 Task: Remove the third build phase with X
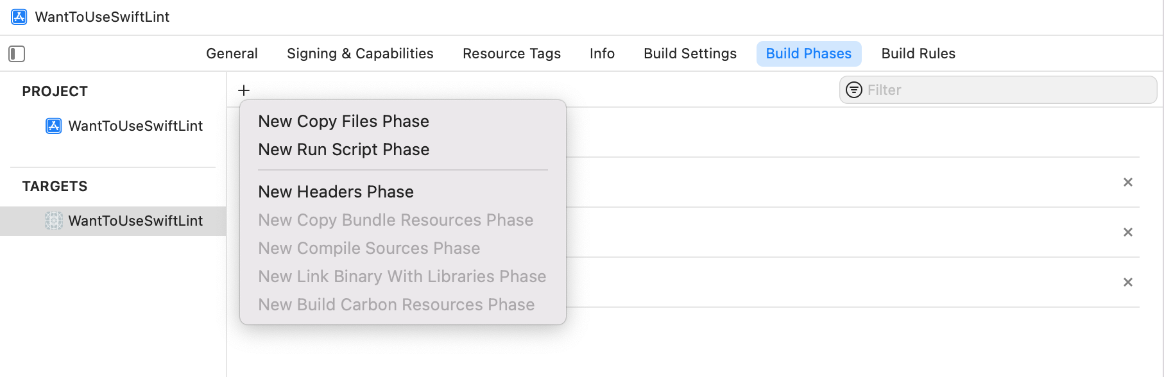[x=1127, y=283]
